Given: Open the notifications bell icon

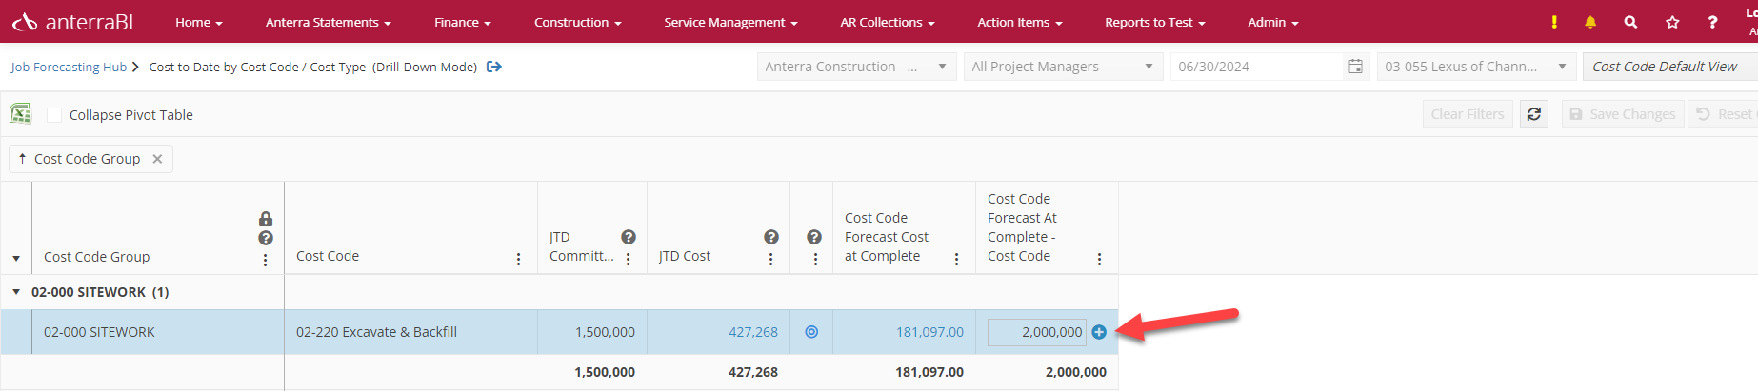Looking at the screenshot, I should [1590, 22].
